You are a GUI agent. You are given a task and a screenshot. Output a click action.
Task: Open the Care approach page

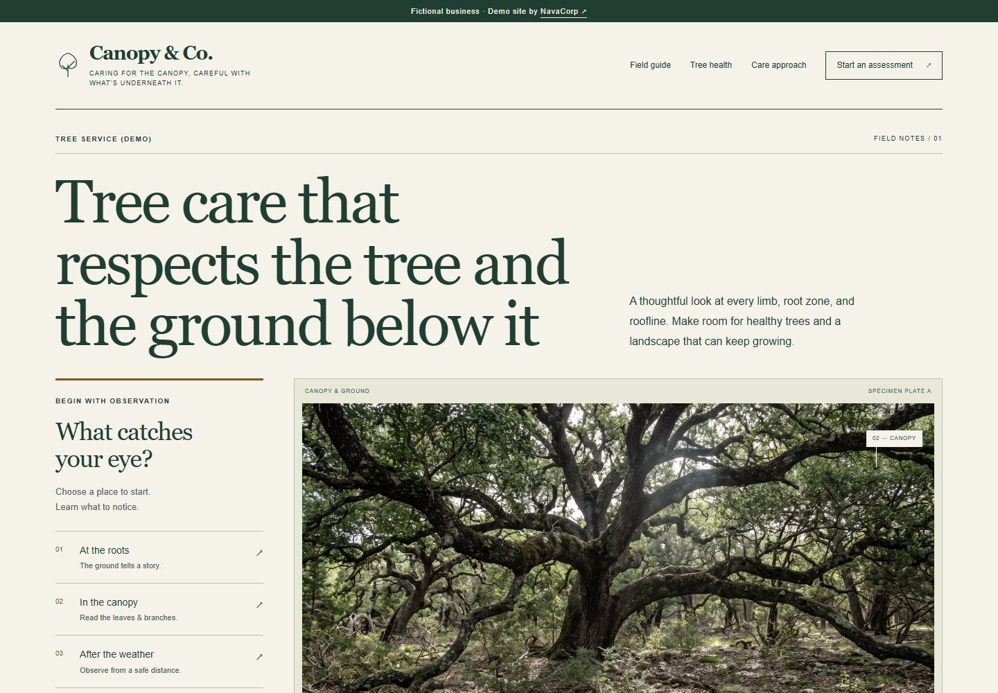pos(779,65)
